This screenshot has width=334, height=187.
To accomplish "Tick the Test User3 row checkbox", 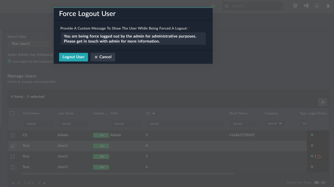I will click(x=12, y=167).
